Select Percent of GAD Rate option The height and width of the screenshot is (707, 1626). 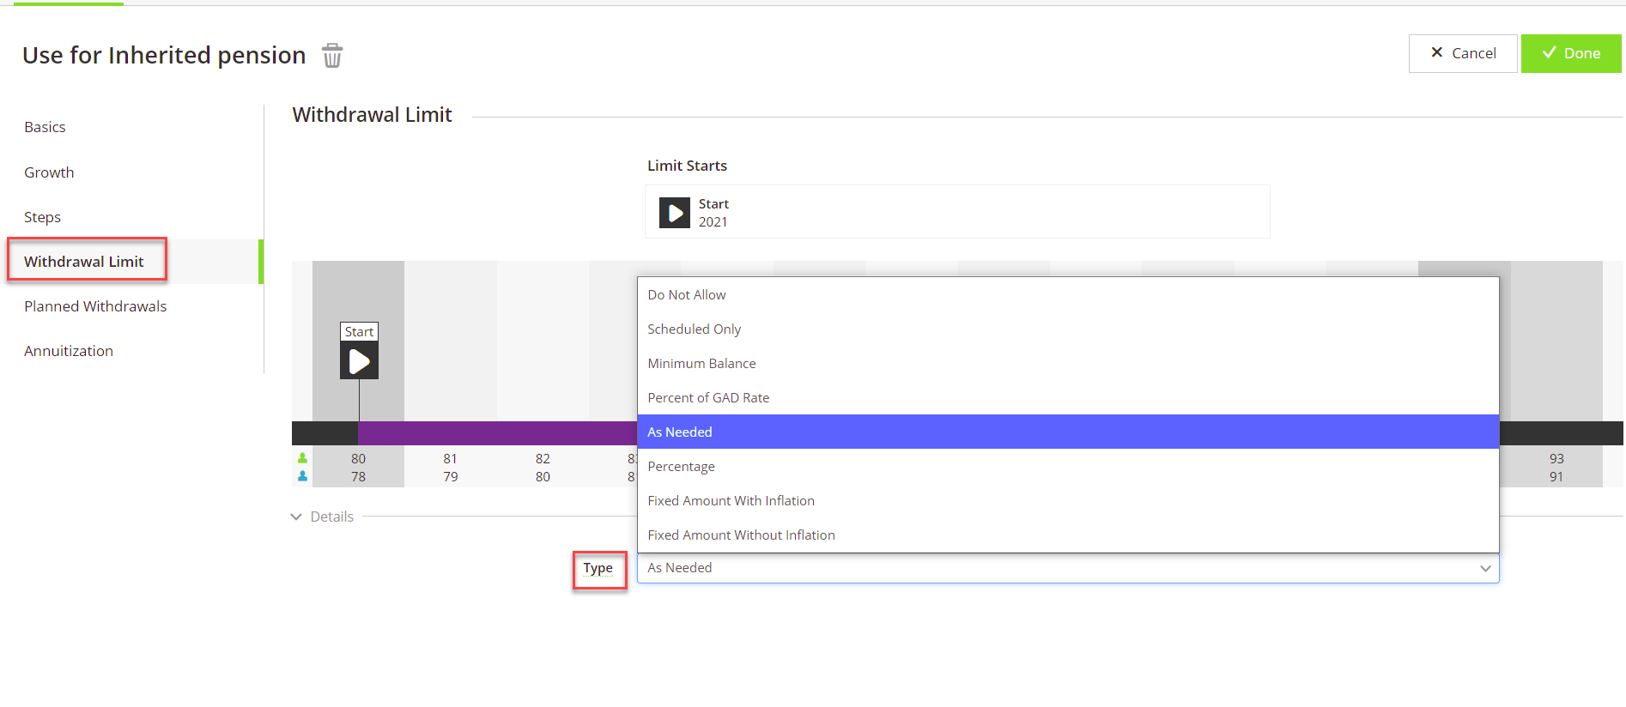tap(708, 397)
